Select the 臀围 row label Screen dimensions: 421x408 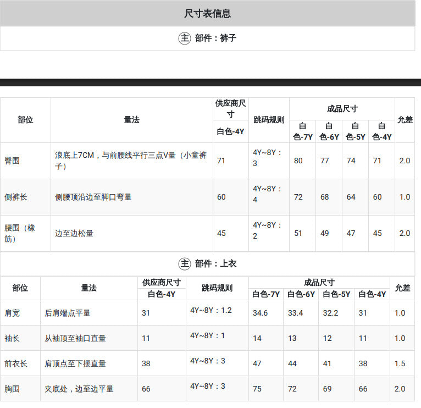(12, 161)
